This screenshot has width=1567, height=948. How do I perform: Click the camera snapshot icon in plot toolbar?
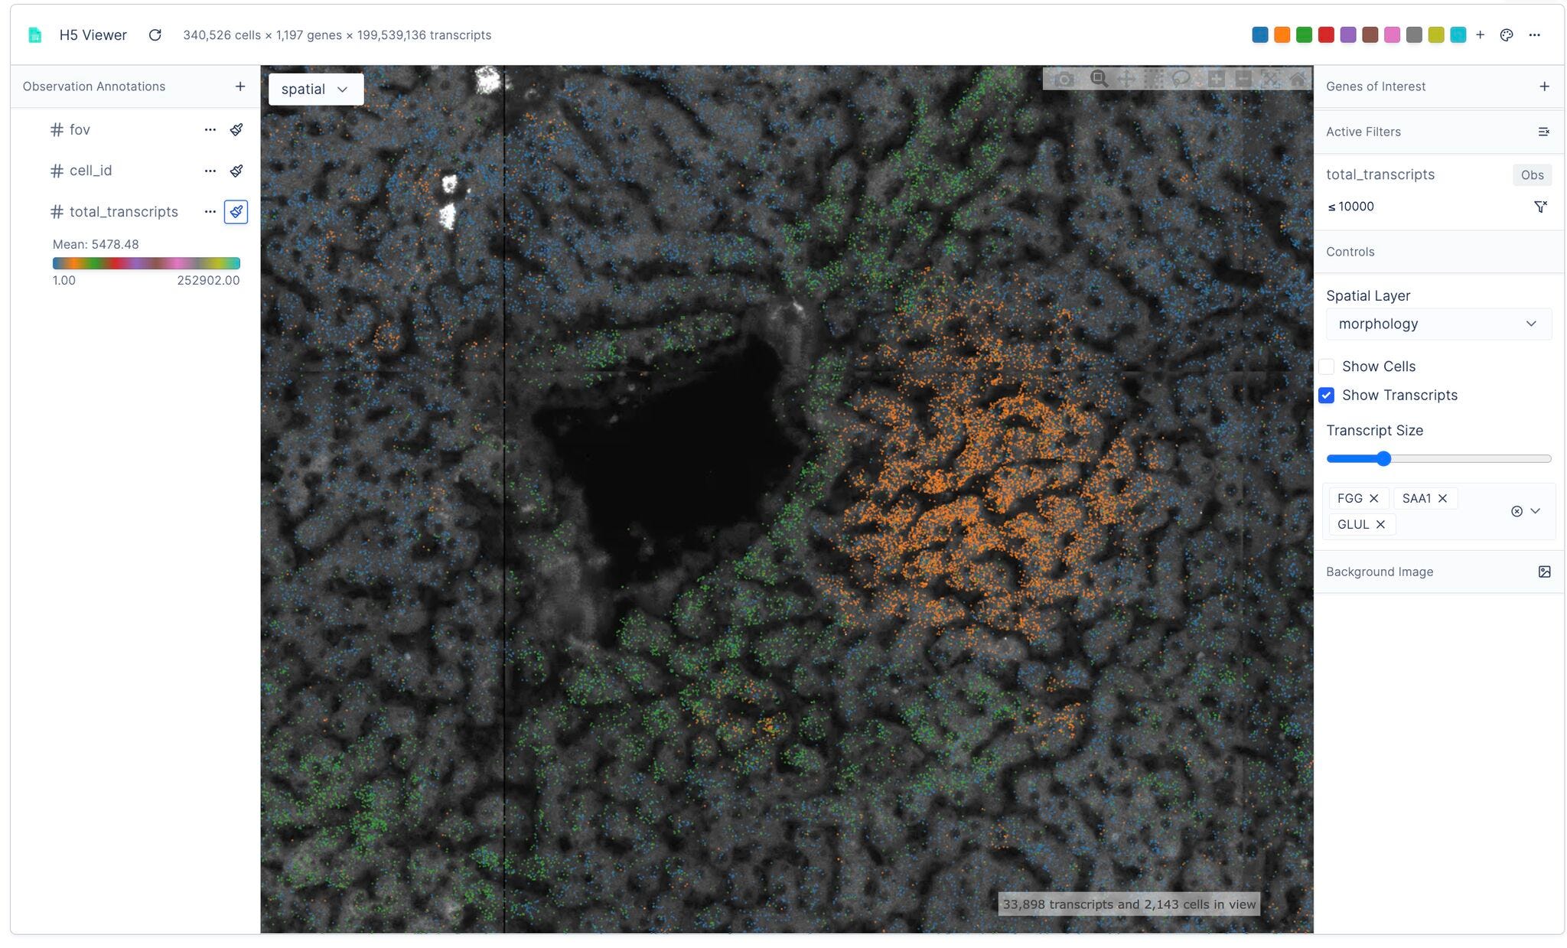point(1064,79)
